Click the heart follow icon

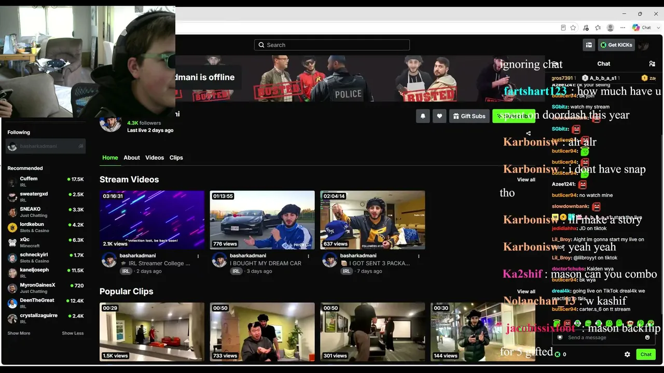click(x=439, y=116)
